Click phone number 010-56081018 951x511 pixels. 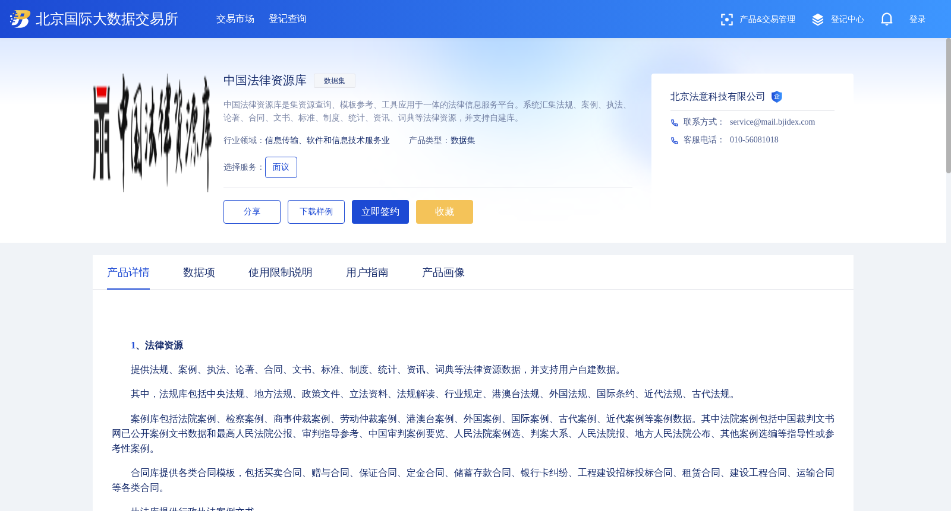tap(754, 140)
